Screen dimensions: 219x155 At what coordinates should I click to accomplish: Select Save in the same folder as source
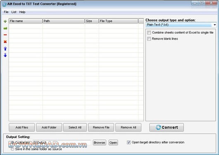click(x=12, y=149)
